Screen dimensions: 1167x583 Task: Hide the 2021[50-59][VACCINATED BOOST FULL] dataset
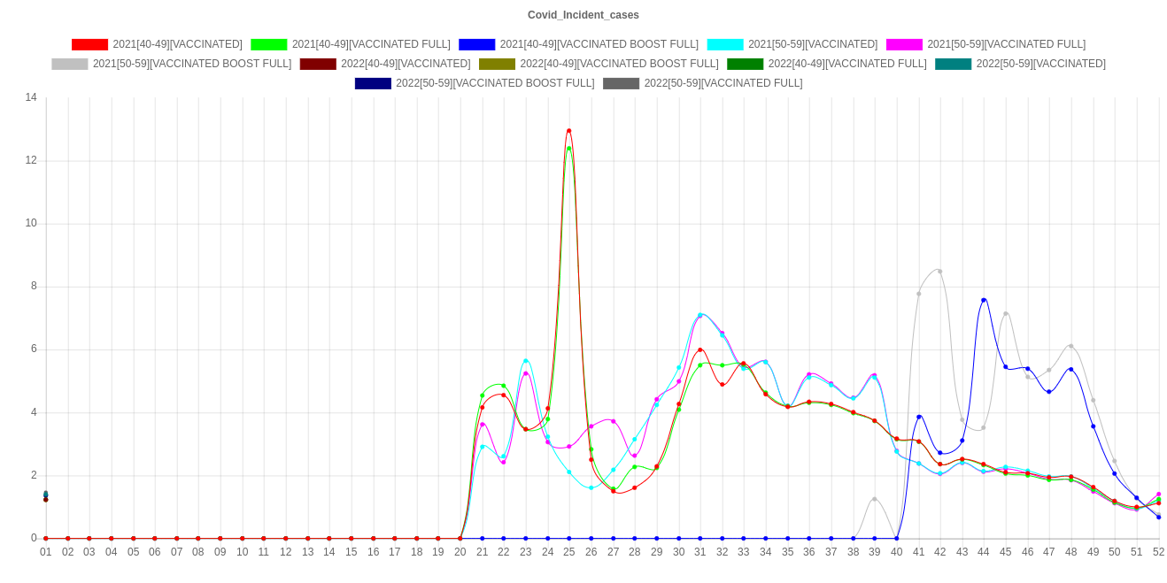click(70, 64)
